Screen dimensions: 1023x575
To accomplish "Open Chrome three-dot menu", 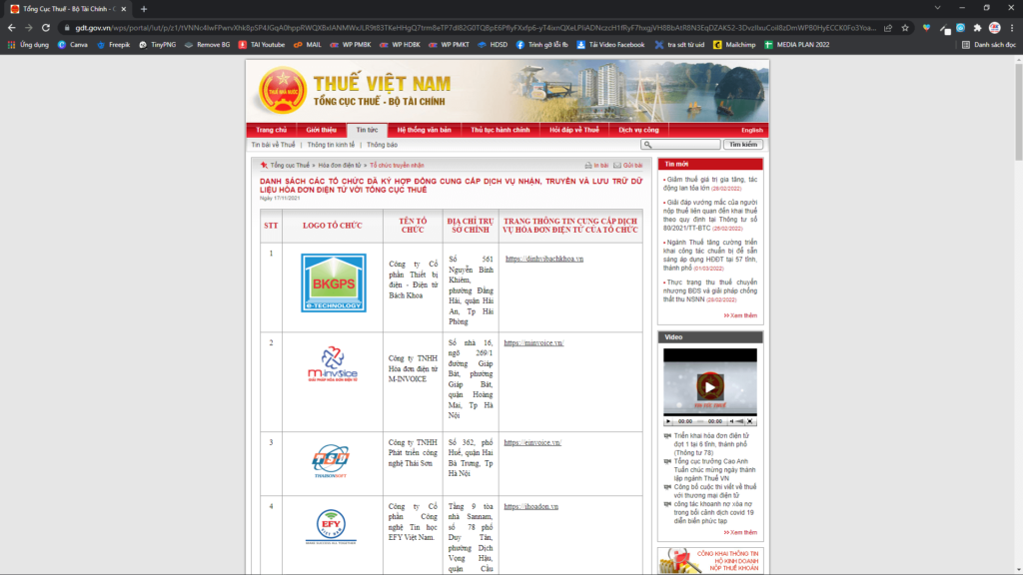I will tap(1012, 28).
